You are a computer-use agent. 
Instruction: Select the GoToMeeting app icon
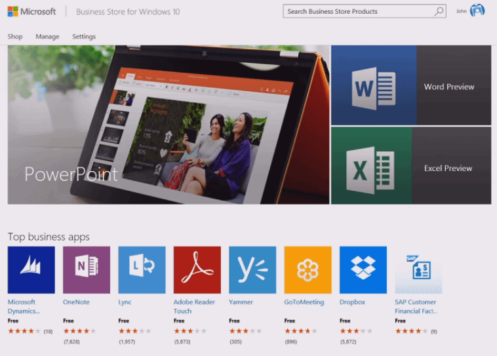point(308,270)
